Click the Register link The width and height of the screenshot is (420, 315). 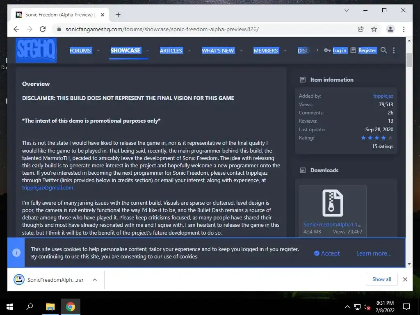tap(367, 50)
